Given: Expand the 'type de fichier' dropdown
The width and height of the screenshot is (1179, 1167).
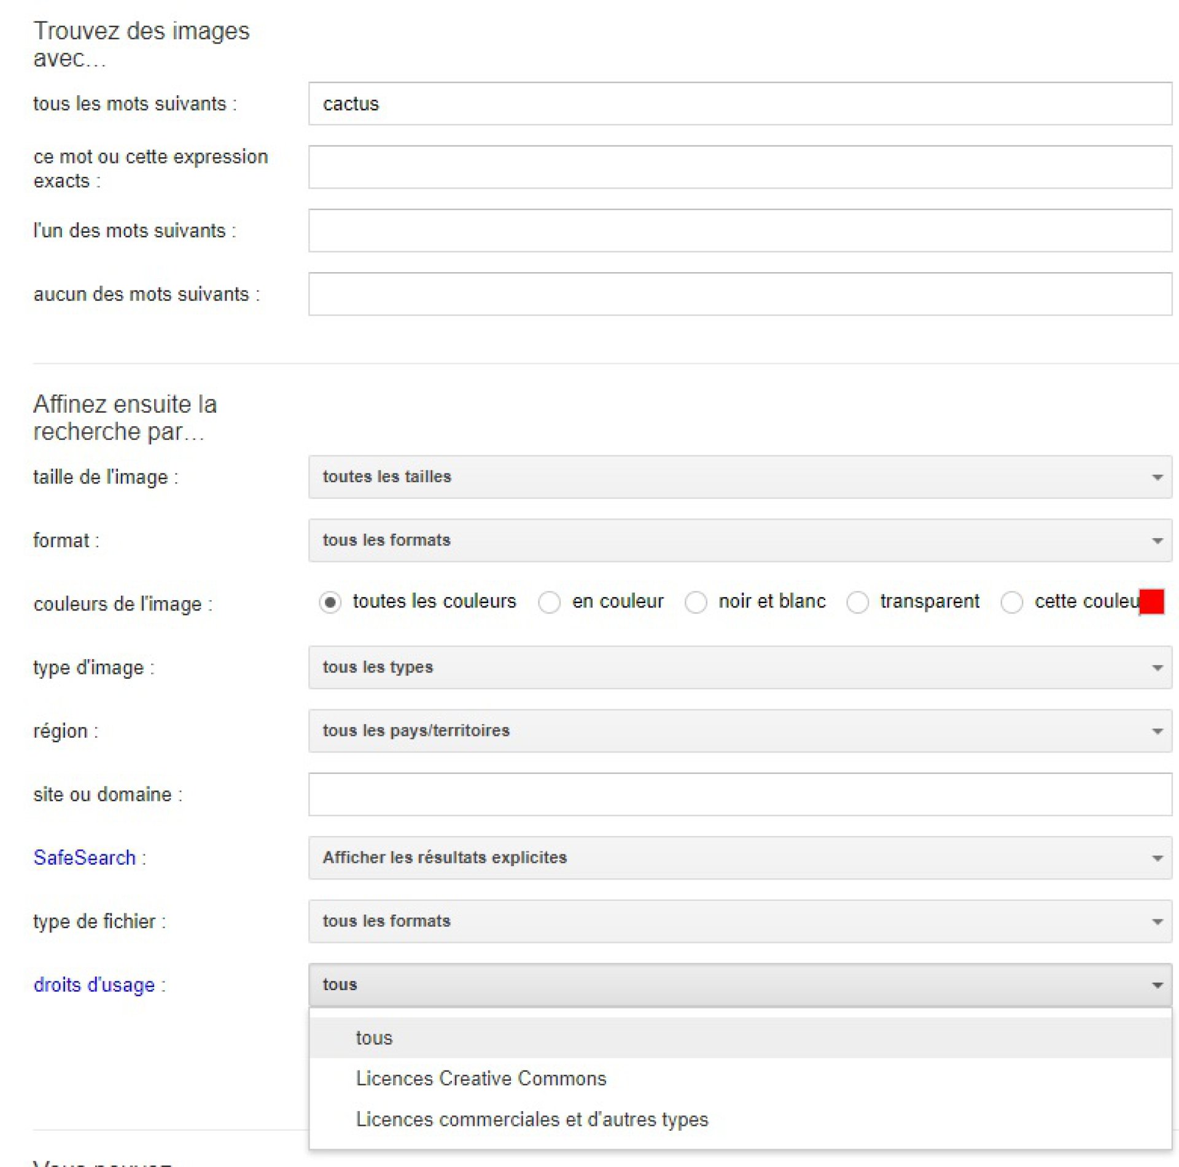Looking at the screenshot, I should (x=740, y=921).
